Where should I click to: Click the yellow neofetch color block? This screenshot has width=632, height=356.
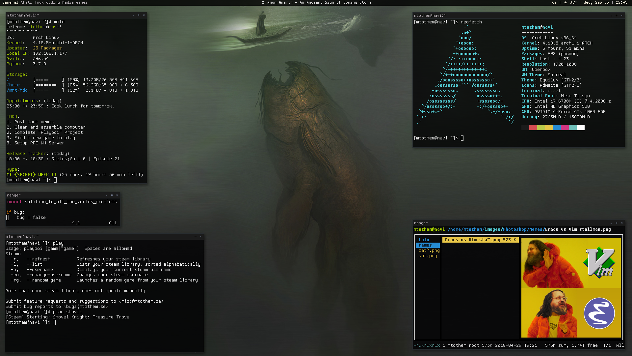pyautogui.click(x=549, y=128)
